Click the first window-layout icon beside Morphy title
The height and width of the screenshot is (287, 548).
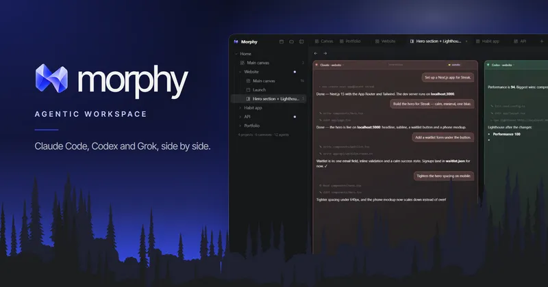[x=282, y=42]
